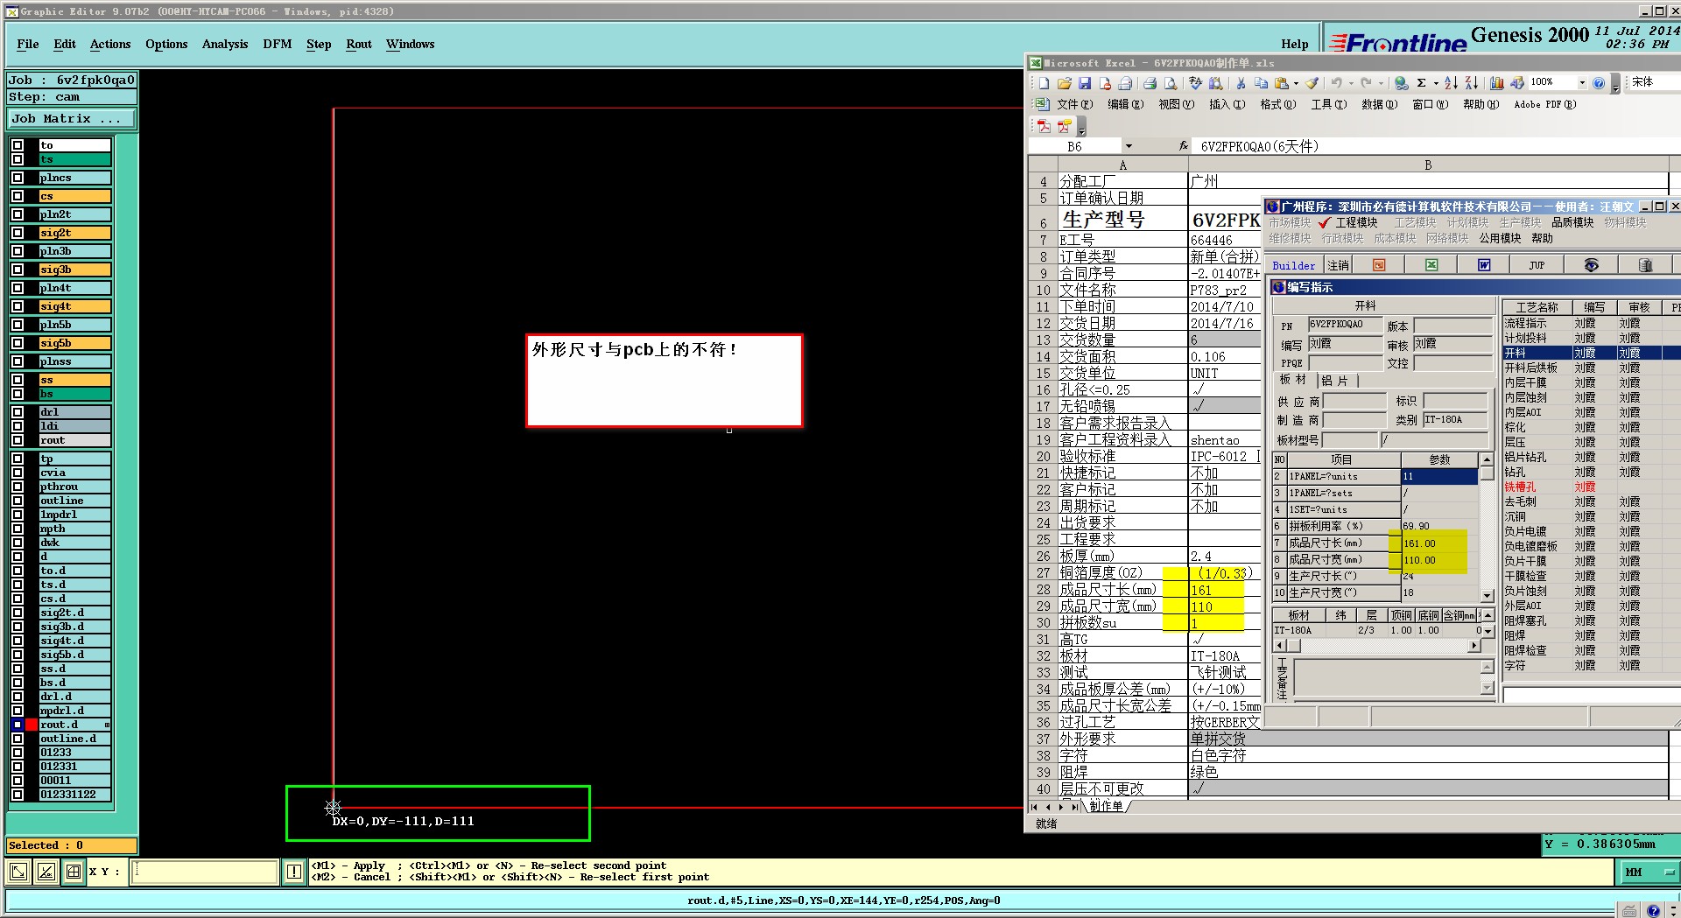Open the Chart Wizard icon in Excel
This screenshot has height=918, width=1681.
pos(1496,83)
